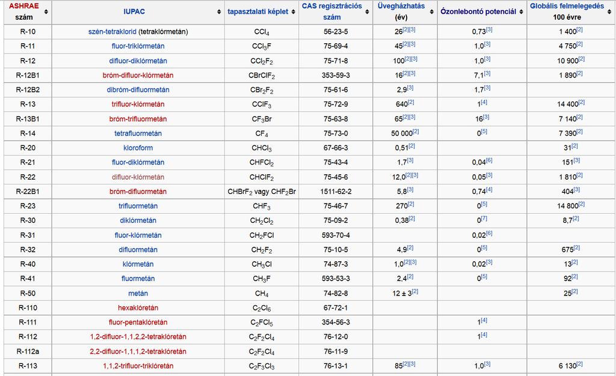Open the tapasztalati képlet header link
This screenshot has width=616, height=376.
[x=257, y=12]
